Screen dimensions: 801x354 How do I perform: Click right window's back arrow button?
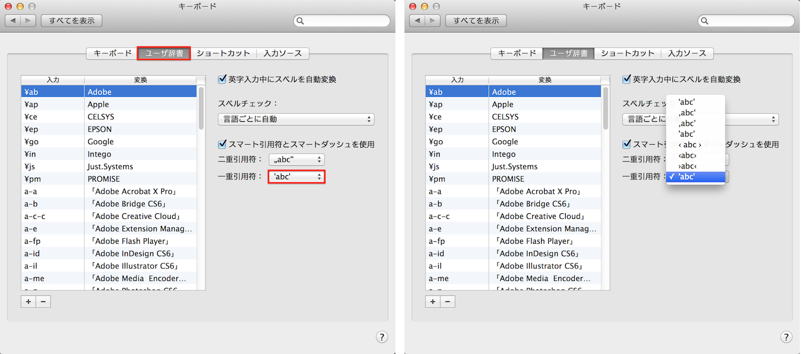pos(417,21)
